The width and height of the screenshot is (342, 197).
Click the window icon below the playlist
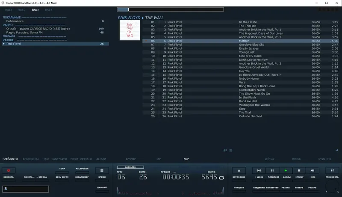pyautogui.click(x=225, y=150)
